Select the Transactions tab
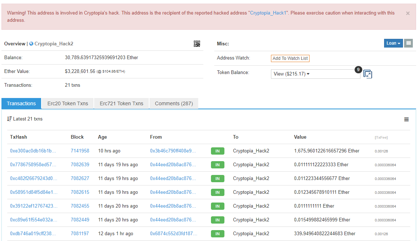 21,103
